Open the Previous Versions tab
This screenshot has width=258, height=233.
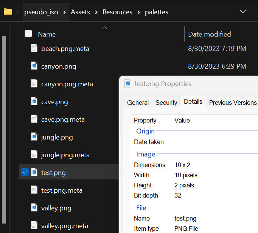tap(233, 103)
